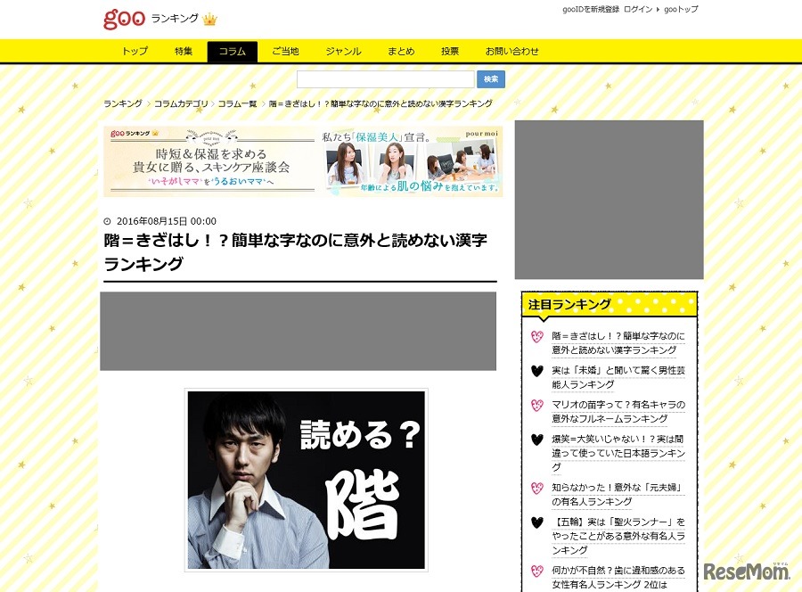Viewport: 802px width, 592px height.
Task: Open 知らなかった！意外な「元夫婦」 link
Action: pos(618,494)
